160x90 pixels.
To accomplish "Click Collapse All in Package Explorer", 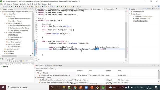I will tap(25, 9).
